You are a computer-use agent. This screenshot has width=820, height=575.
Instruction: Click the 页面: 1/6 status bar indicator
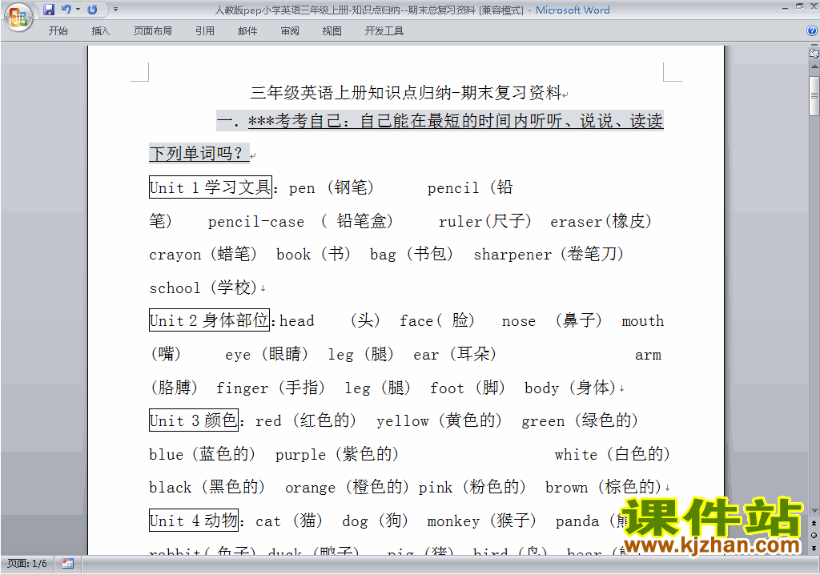27,564
